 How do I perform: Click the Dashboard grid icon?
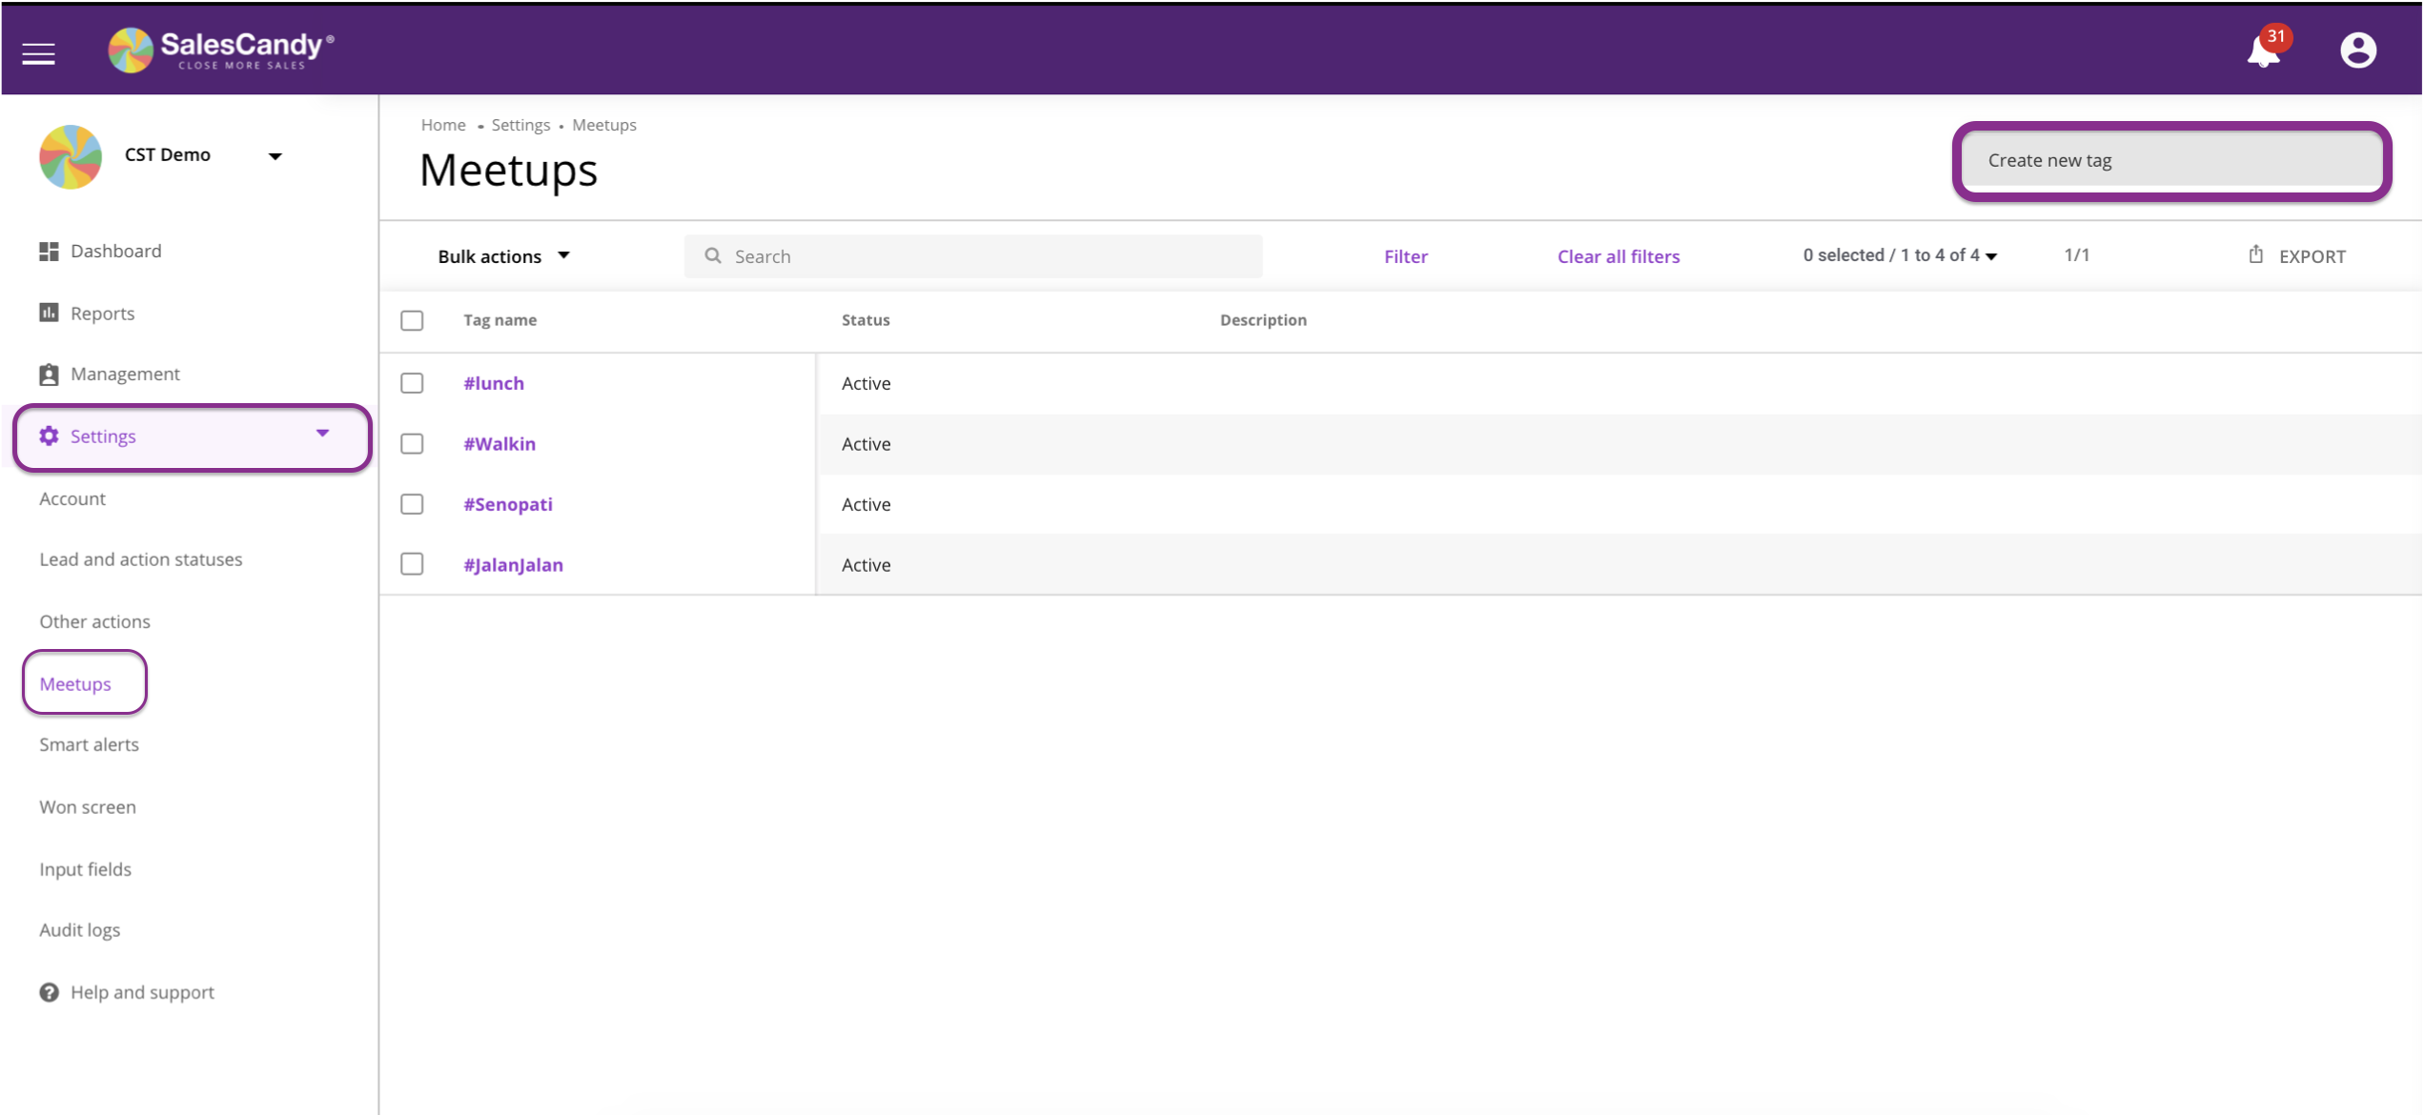(49, 251)
